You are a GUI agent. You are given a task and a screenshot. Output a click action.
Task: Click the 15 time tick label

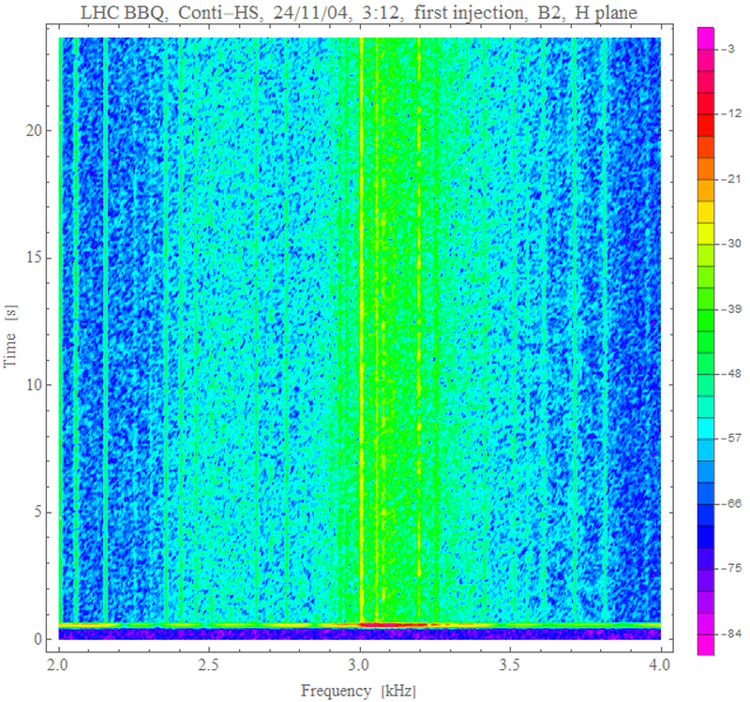point(34,258)
